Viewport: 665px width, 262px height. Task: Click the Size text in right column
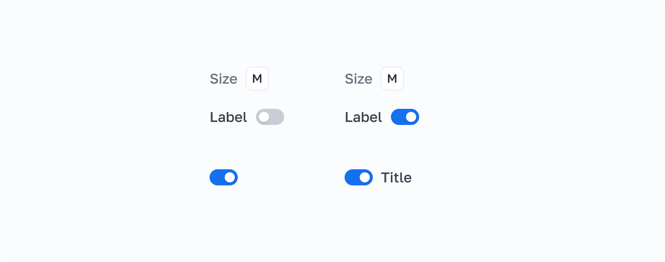click(x=358, y=79)
